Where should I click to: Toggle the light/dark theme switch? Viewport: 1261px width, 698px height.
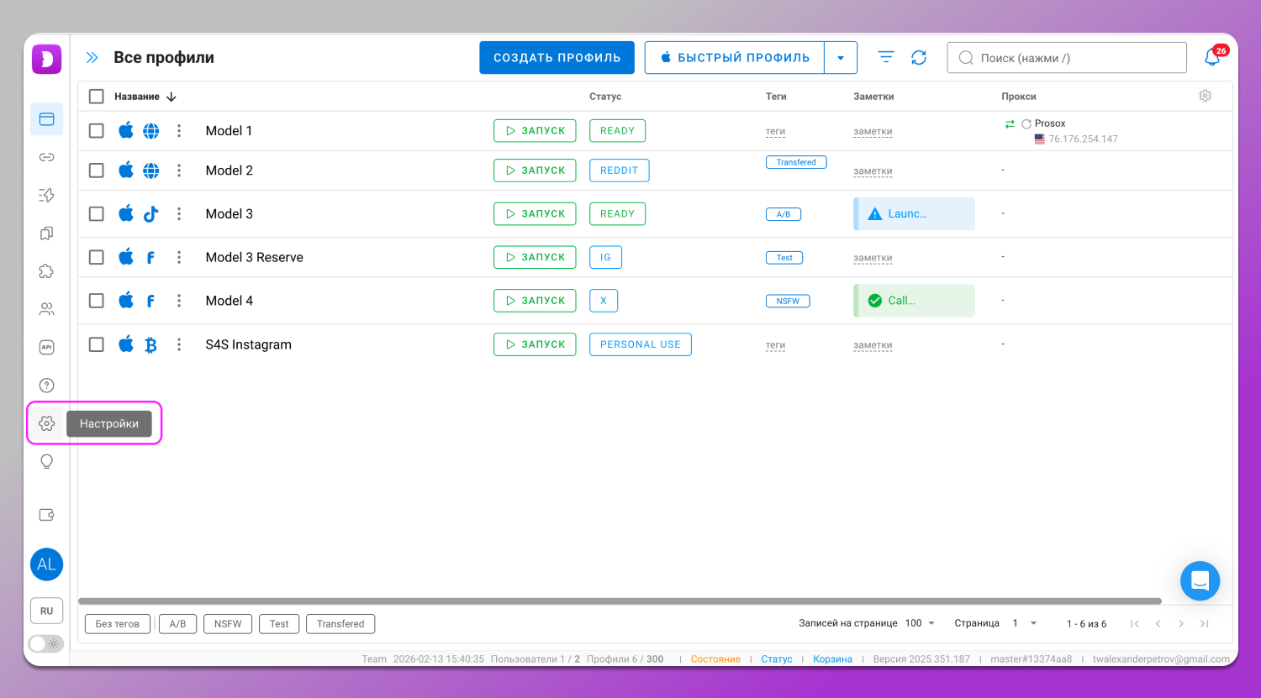pyautogui.click(x=46, y=643)
